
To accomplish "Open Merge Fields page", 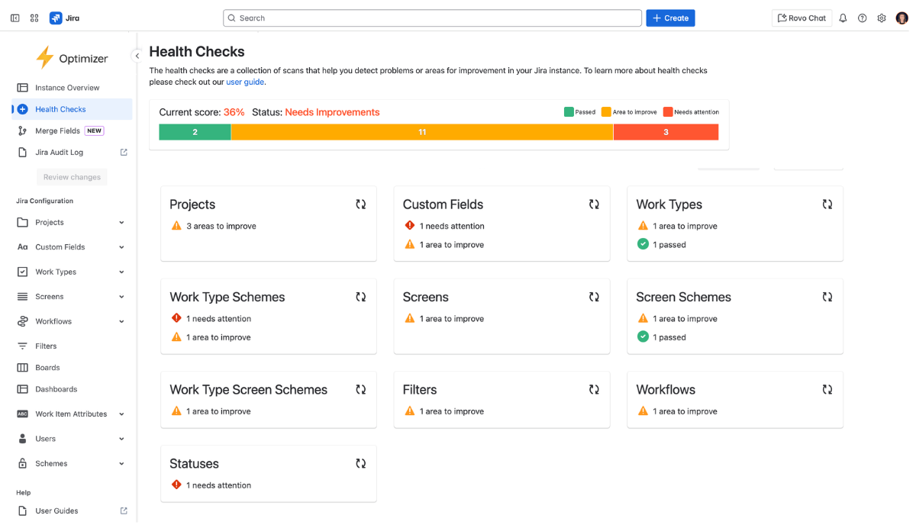I will point(57,130).
